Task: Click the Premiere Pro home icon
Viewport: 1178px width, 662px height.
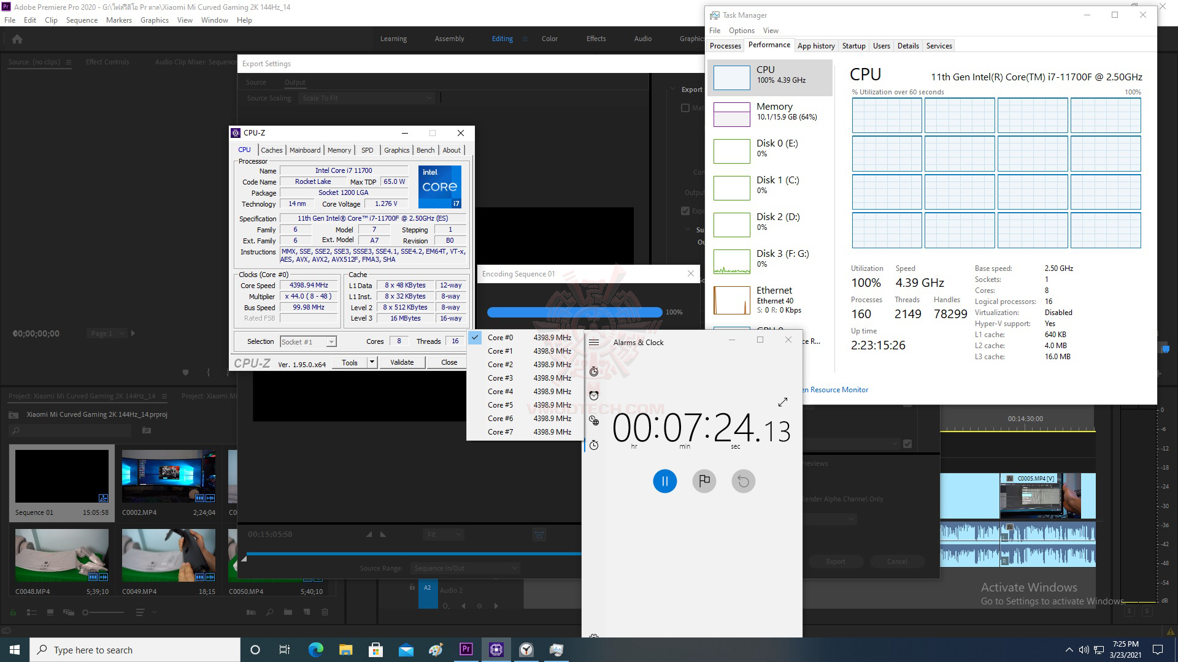Action: [17, 39]
